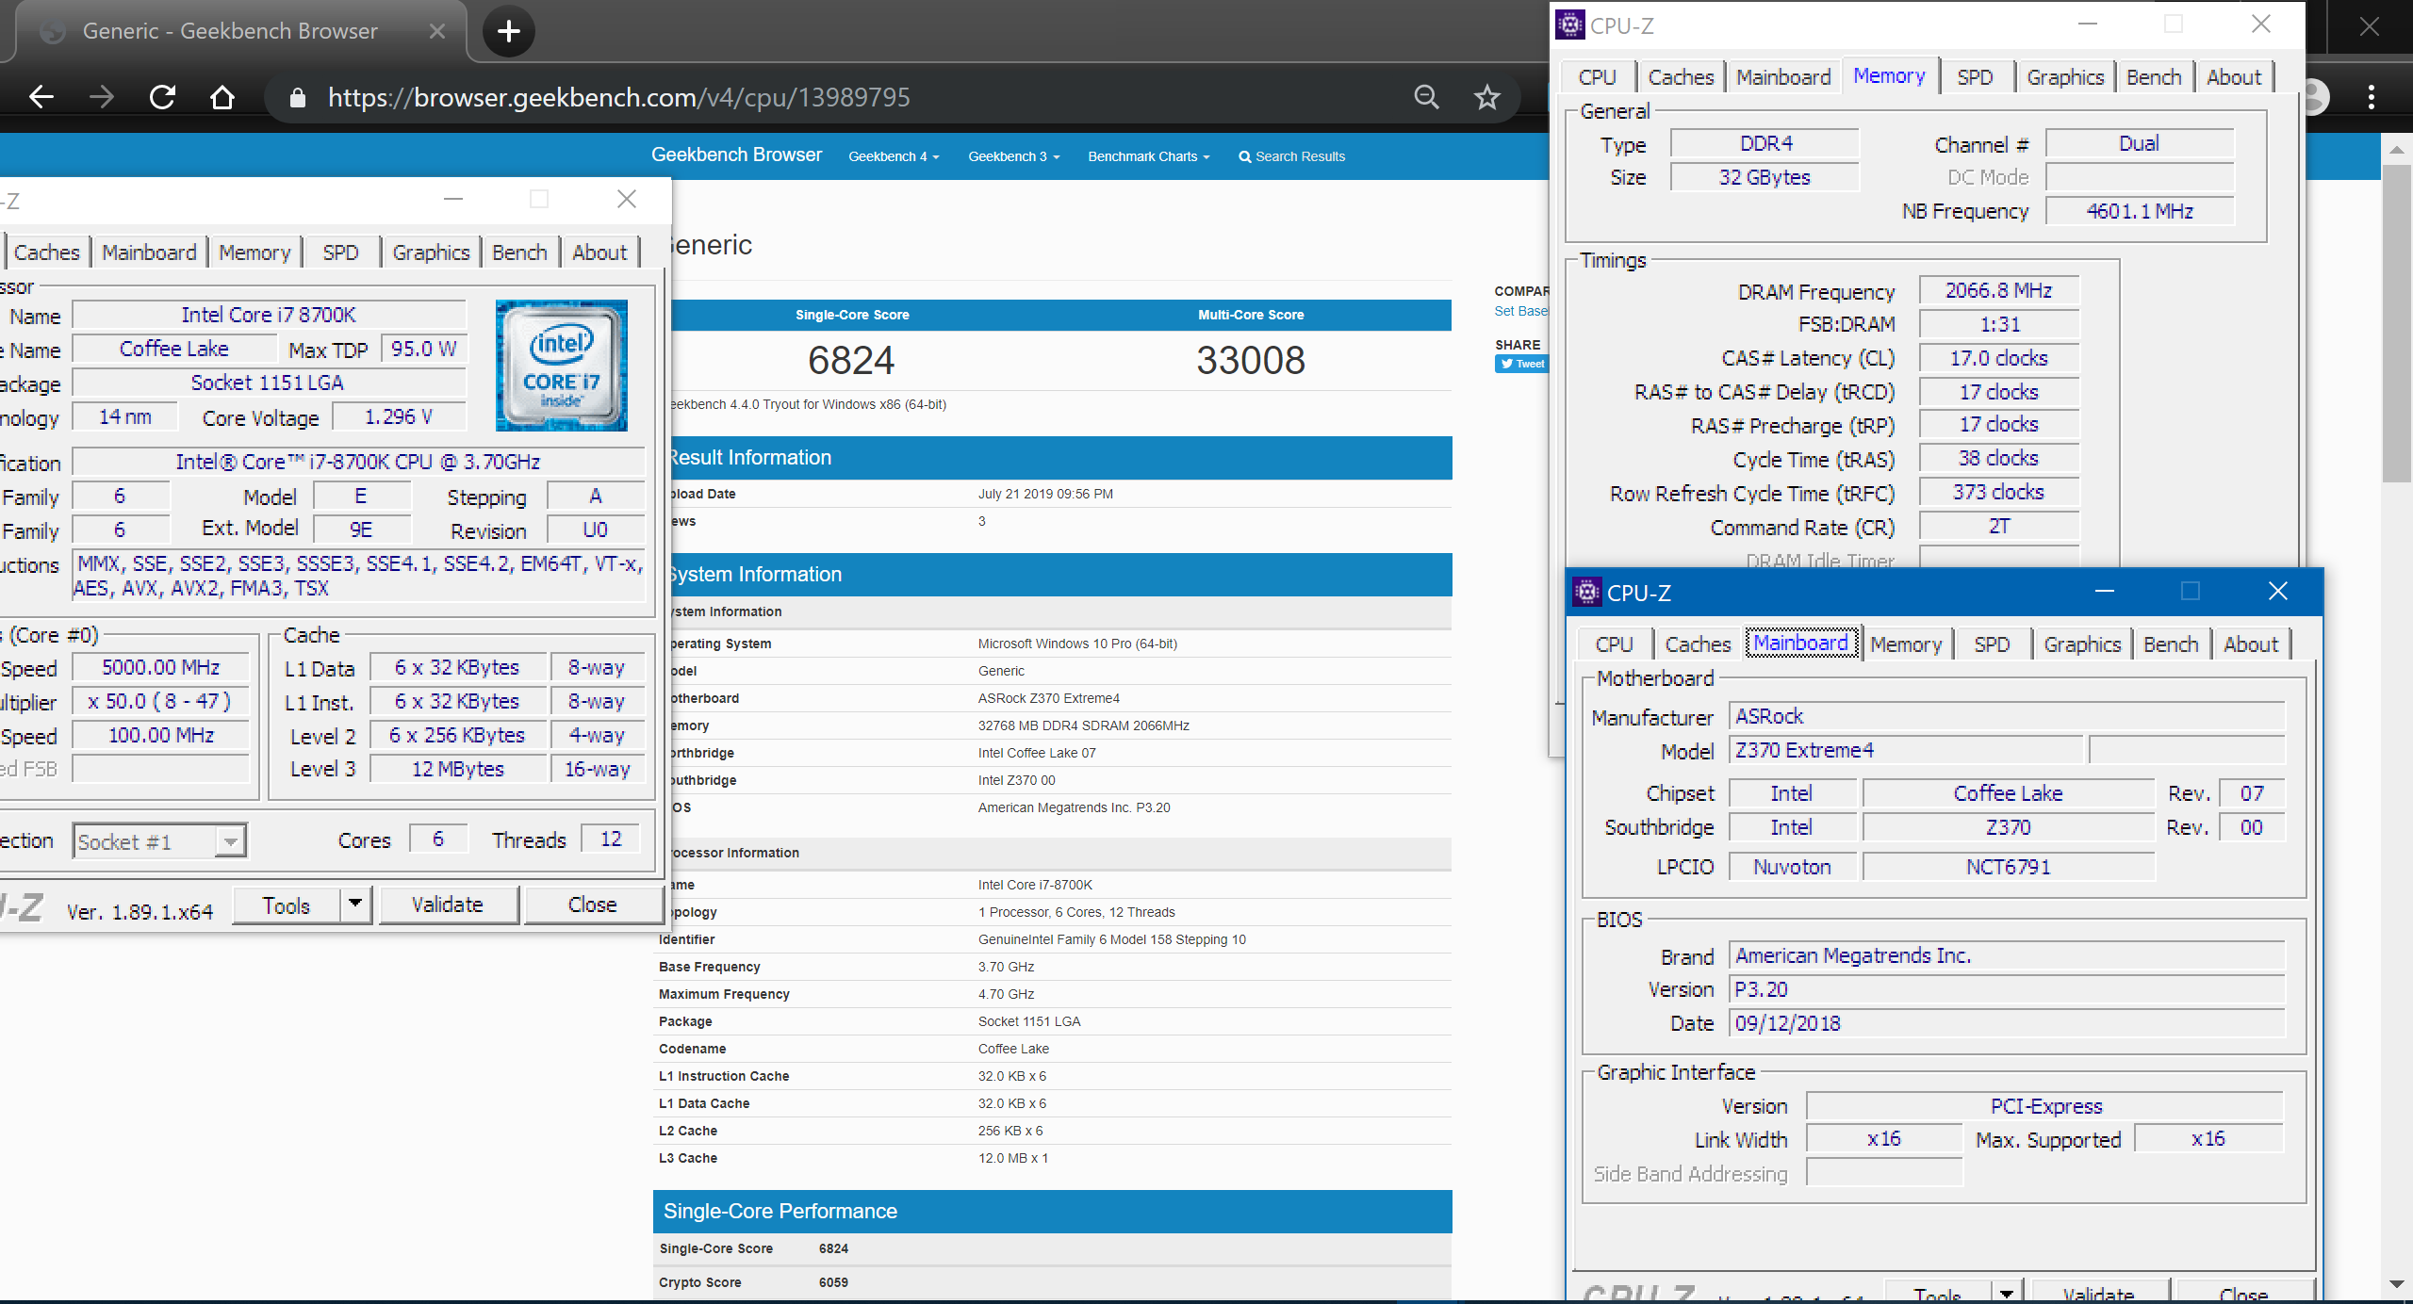Select Graphics tab in Memory CPU-Z window
Image resolution: width=2413 pixels, height=1304 pixels.
[2065, 77]
